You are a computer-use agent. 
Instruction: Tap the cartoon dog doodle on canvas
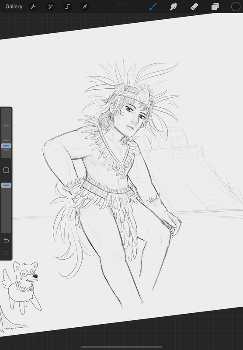[x=22, y=287]
